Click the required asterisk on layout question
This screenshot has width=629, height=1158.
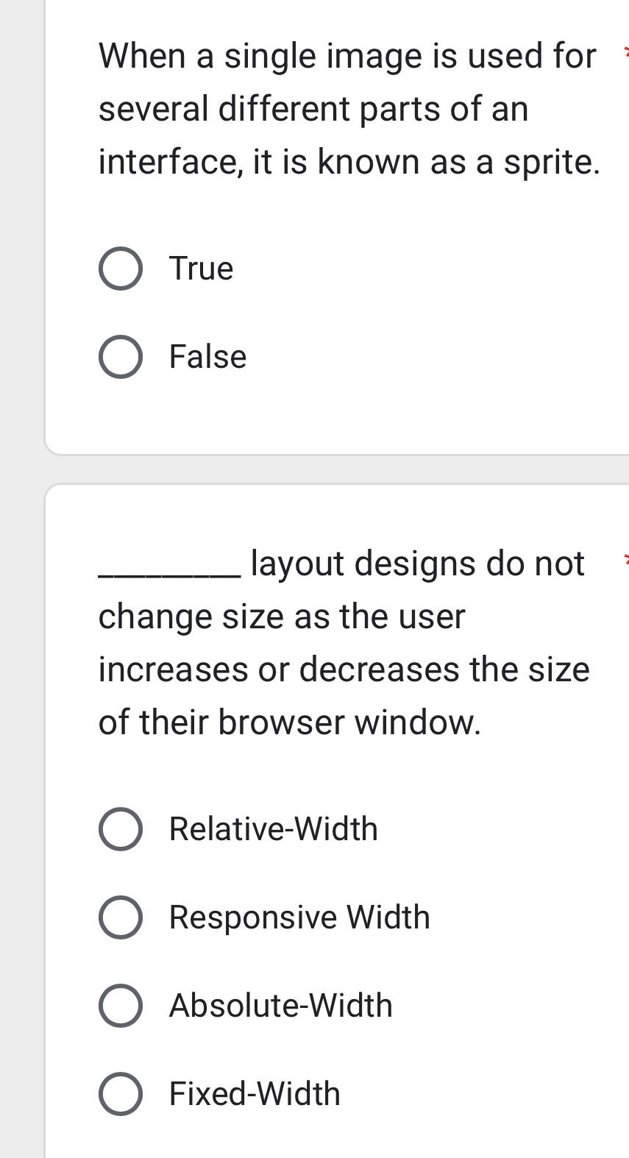tap(625, 559)
